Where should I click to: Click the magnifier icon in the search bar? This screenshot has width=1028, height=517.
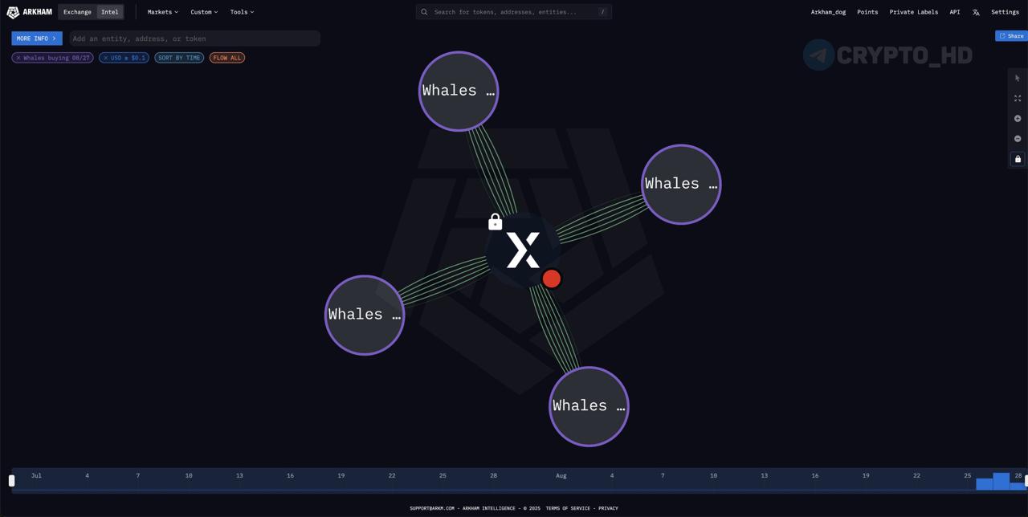(424, 12)
